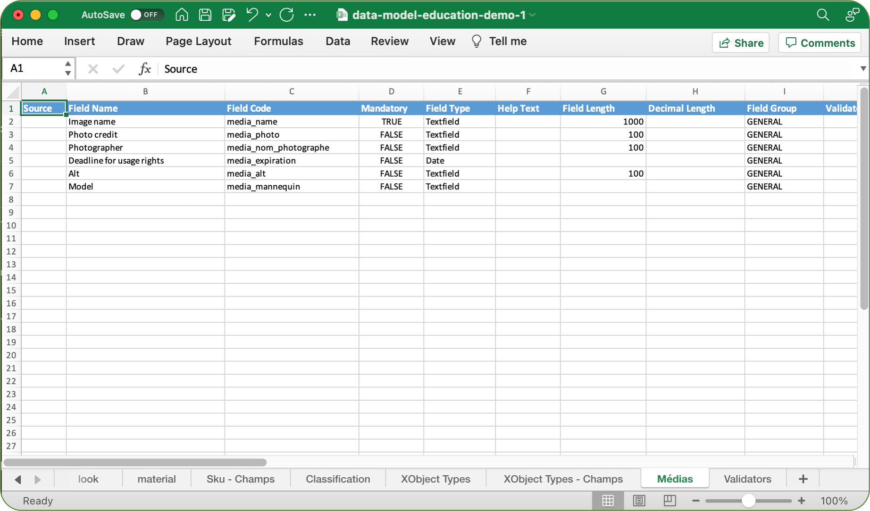Viewport: 870px width, 511px height.
Task: Click the Field Code header cell
Action: 292,108
